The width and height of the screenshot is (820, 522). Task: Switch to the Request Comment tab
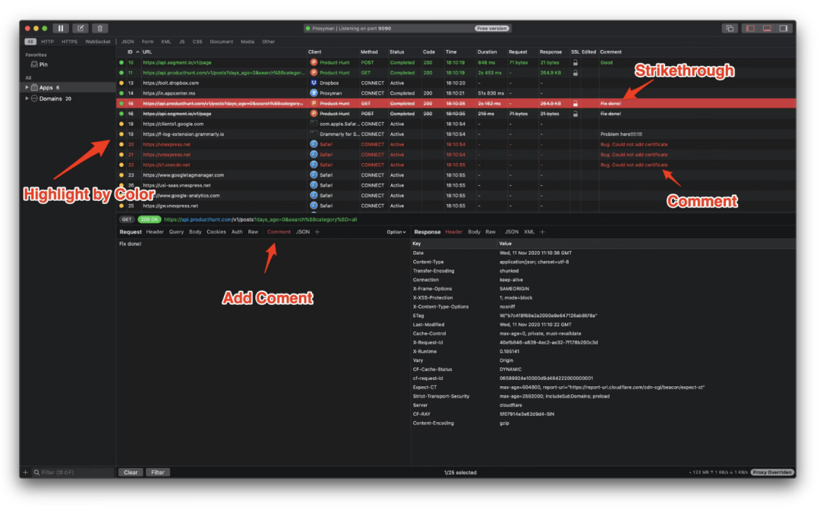tap(279, 231)
